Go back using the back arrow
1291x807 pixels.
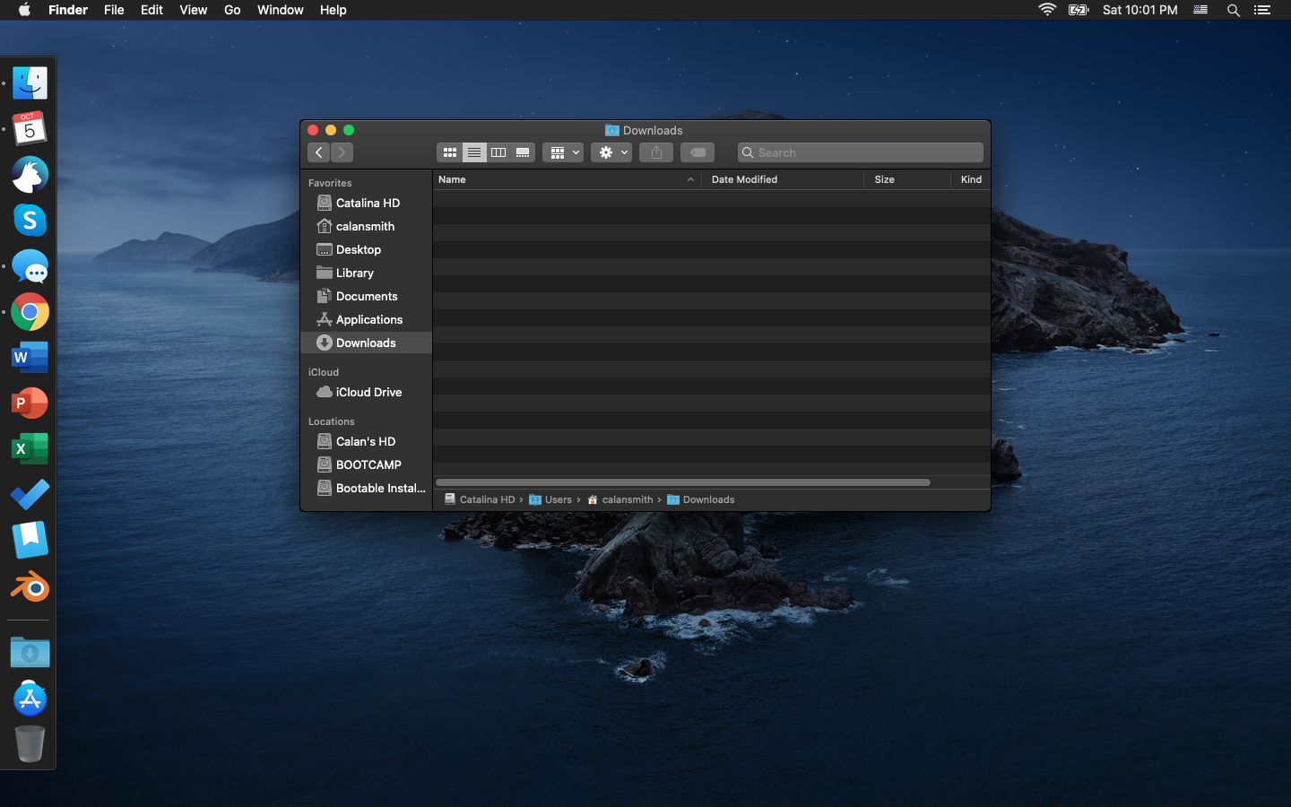319,152
